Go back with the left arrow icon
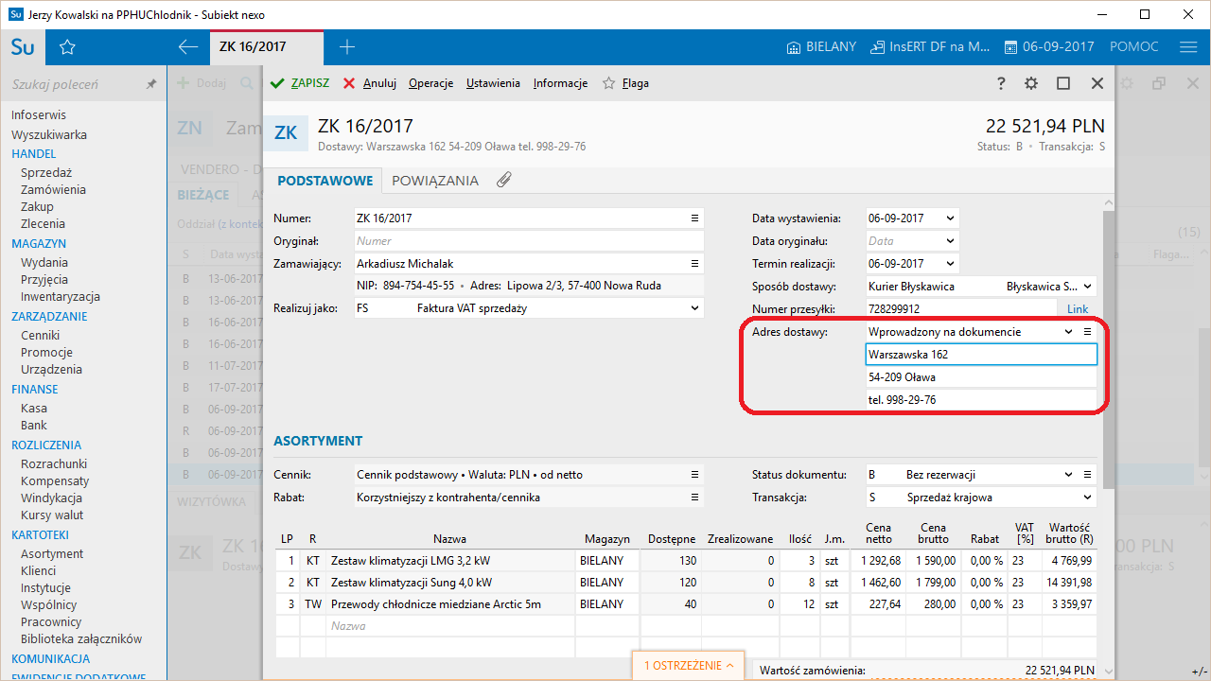 (187, 47)
